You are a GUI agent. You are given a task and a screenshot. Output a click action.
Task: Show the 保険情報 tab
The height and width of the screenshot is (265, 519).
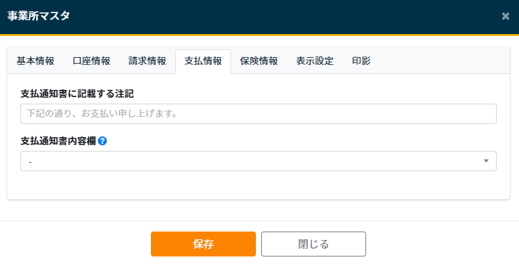pos(259,61)
